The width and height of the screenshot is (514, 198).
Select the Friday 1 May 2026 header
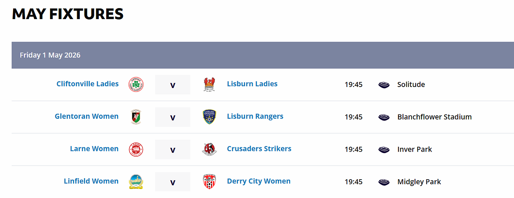coord(263,55)
